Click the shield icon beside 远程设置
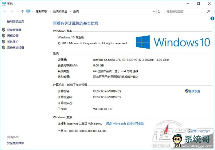The height and width of the screenshot is (150, 215). pyautogui.click(x=4, y=36)
